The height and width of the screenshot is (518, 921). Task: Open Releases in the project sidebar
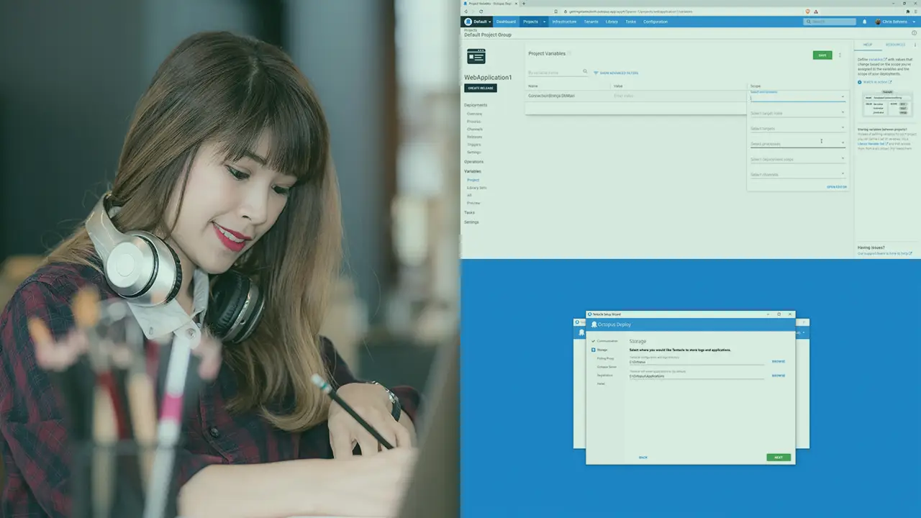(474, 137)
